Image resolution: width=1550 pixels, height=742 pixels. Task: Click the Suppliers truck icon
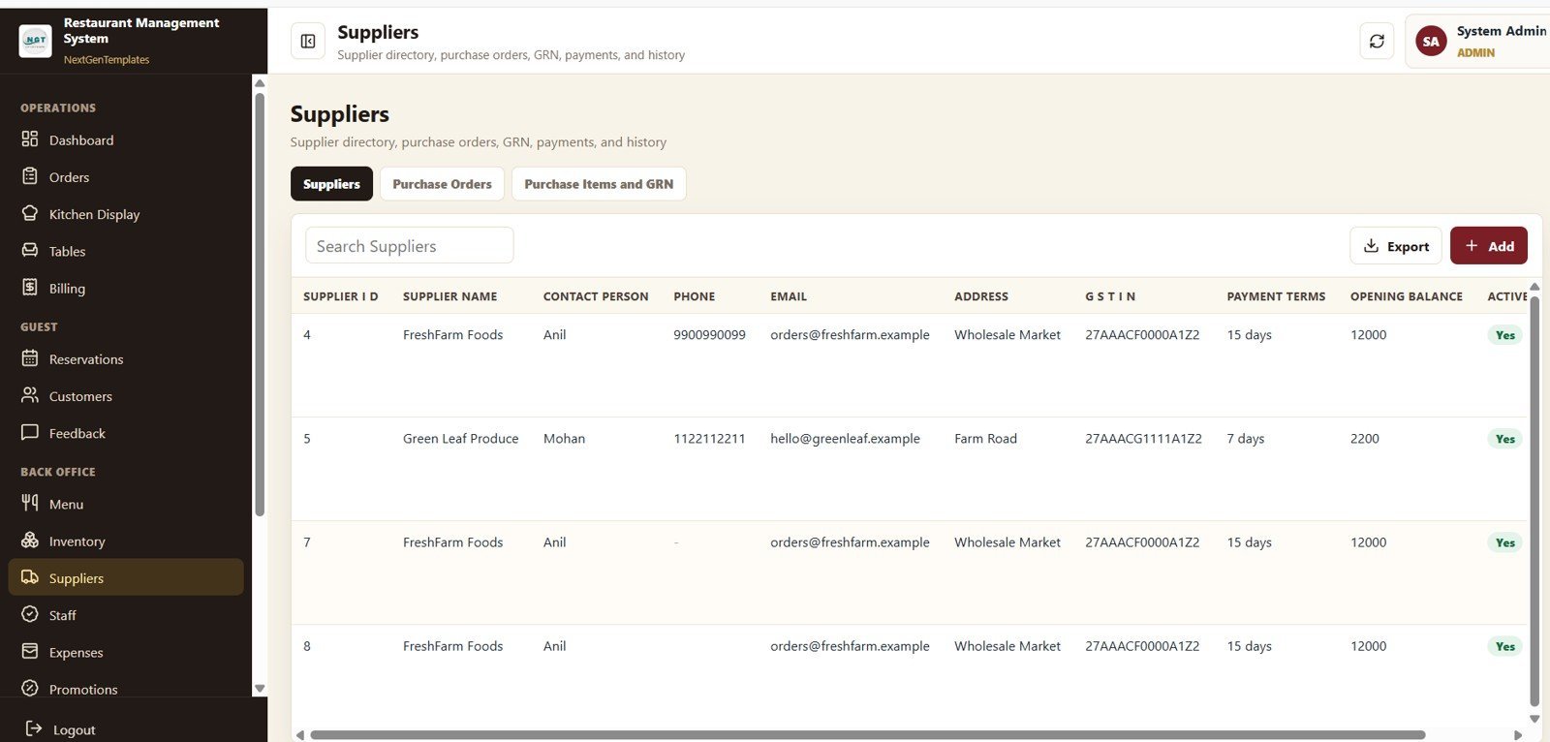(x=30, y=577)
